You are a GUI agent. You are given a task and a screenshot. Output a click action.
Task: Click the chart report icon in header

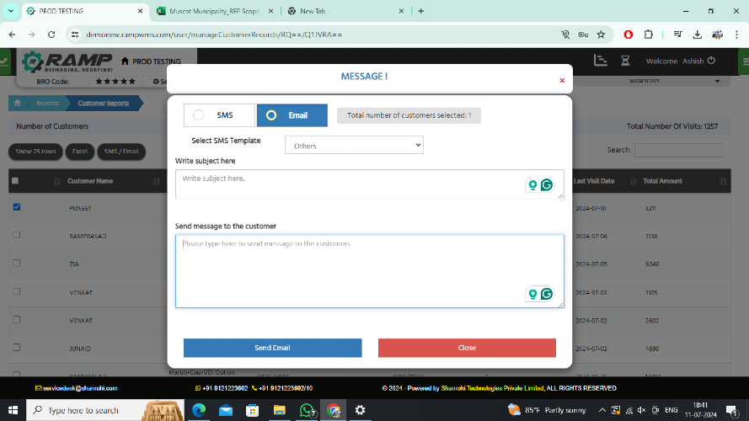coord(601,61)
